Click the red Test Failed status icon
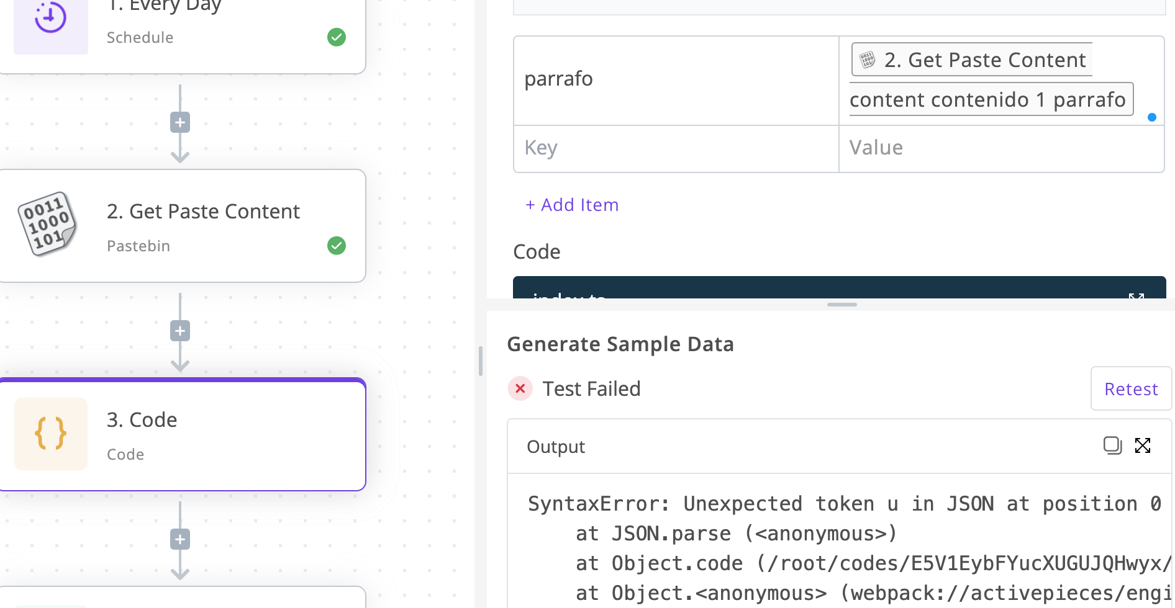This screenshot has height=608, width=1175. 520,389
